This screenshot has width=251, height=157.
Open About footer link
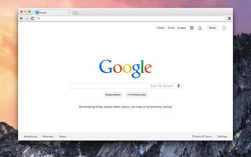[x=63, y=137]
